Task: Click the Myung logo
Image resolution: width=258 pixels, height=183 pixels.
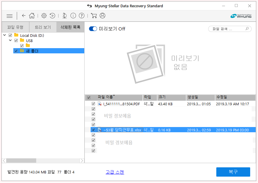Action: pos(241,16)
